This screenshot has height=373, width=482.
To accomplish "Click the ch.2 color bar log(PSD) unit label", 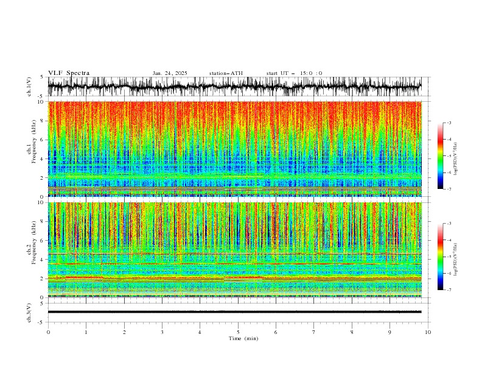I will [x=456, y=259].
